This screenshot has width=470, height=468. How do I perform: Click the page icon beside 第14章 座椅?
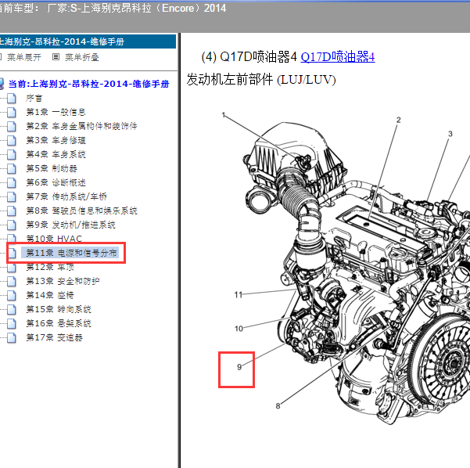(12, 295)
